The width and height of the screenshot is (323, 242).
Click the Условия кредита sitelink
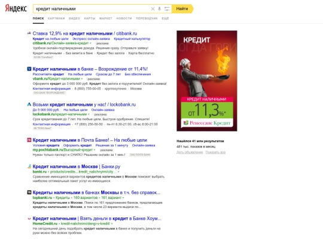[46, 145]
